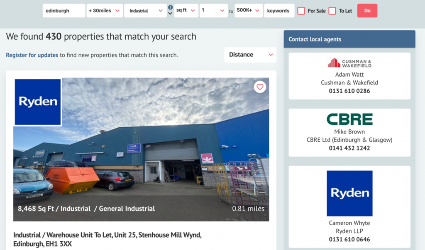Expand options chevron below info icon
Viewport: 425px width, 250px height.
(x=170, y=13)
